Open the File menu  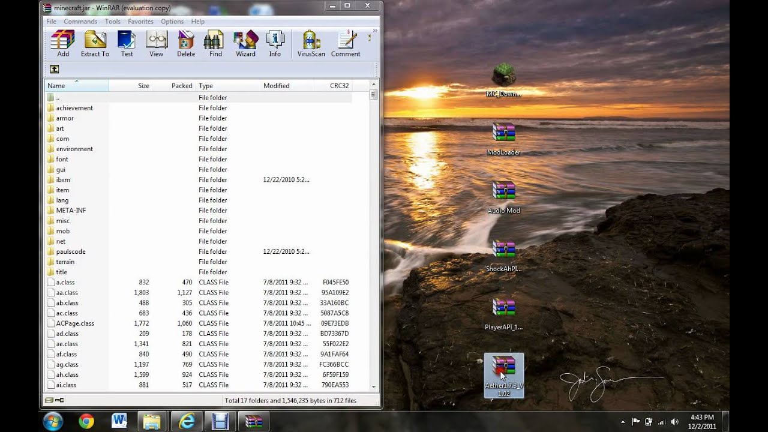click(x=52, y=22)
